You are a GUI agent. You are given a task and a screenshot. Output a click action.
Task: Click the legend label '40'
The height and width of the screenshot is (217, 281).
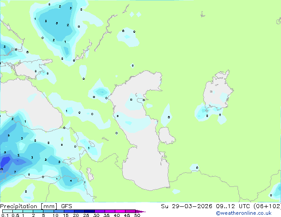tap(117, 215)
